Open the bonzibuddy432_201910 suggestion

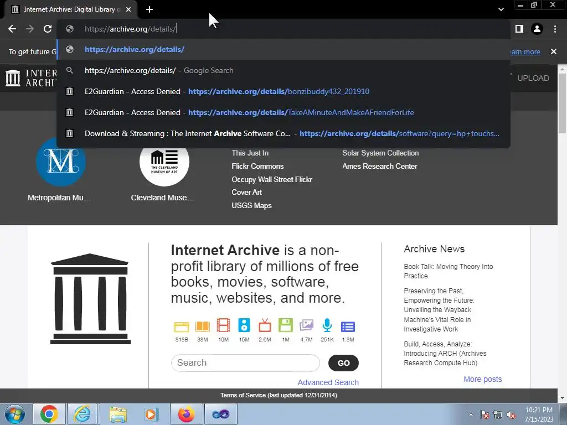click(283, 91)
